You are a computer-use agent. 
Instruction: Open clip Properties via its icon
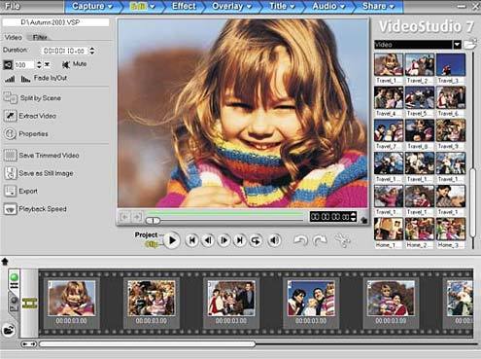point(10,133)
